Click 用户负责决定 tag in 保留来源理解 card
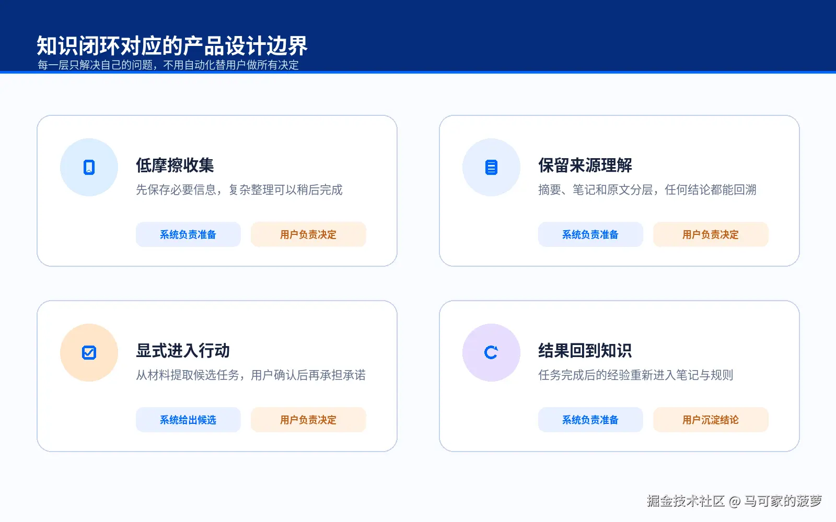Viewport: 836px width, 522px height. pyautogui.click(x=711, y=234)
